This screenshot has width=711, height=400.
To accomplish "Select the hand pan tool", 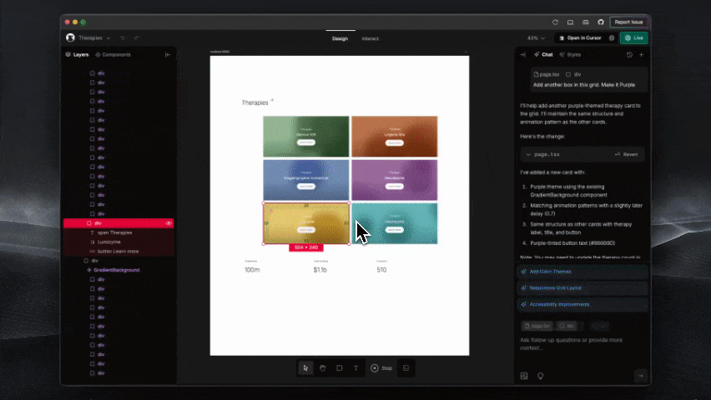I will (322, 367).
